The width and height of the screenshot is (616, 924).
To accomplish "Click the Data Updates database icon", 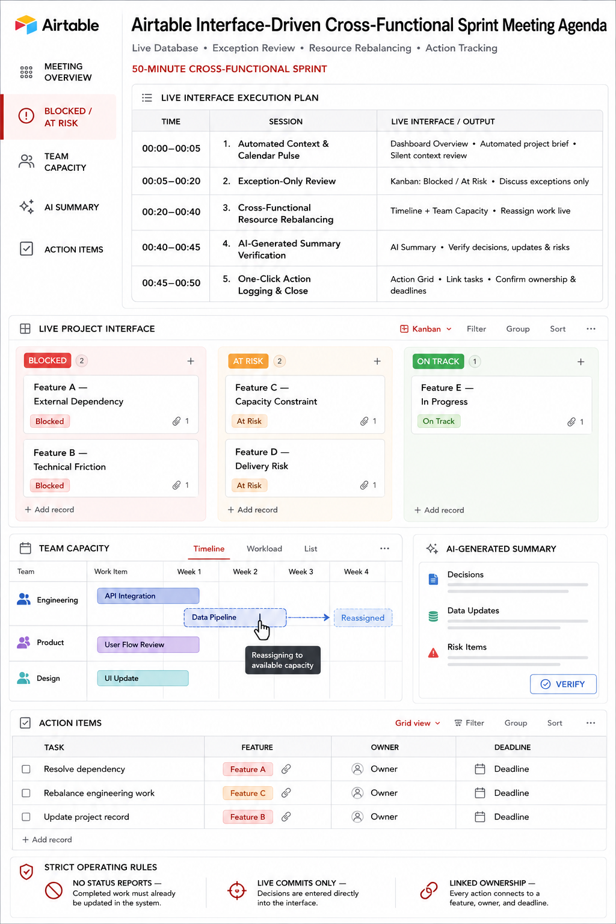I will click(x=433, y=616).
